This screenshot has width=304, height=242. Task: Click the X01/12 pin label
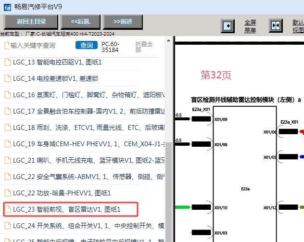tap(270, 208)
